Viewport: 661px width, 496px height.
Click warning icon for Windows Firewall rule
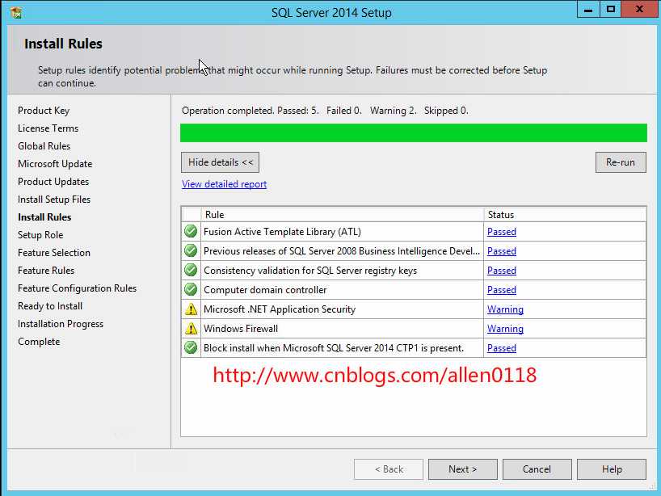(x=191, y=328)
